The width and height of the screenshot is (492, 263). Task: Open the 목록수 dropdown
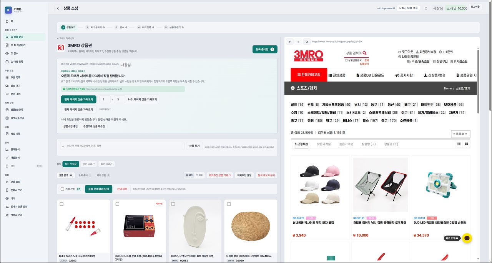[x=460, y=134]
